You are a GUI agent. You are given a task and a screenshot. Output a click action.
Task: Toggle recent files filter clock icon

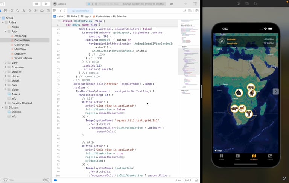point(44,180)
